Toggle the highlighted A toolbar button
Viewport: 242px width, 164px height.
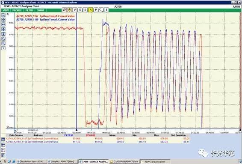point(91,10)
